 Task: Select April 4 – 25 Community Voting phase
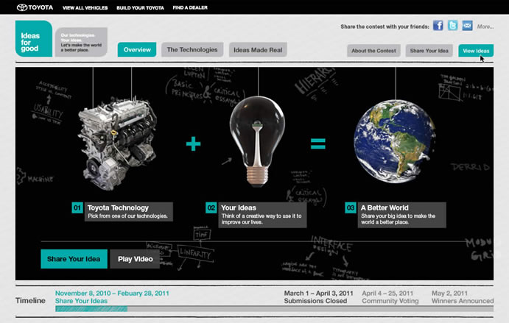(390, 297)
